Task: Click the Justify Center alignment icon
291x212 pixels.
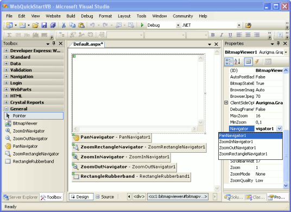Action: pos(248,35)
